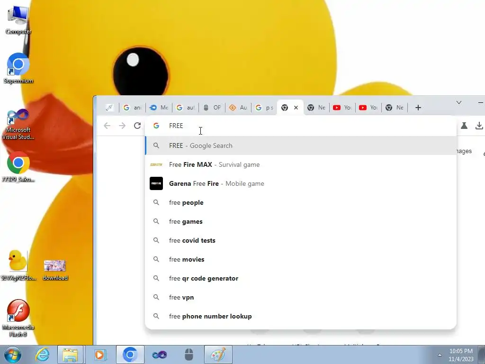Click the browser Back arrow
Screen dimensions: 485x364
[x=107, y=126]
